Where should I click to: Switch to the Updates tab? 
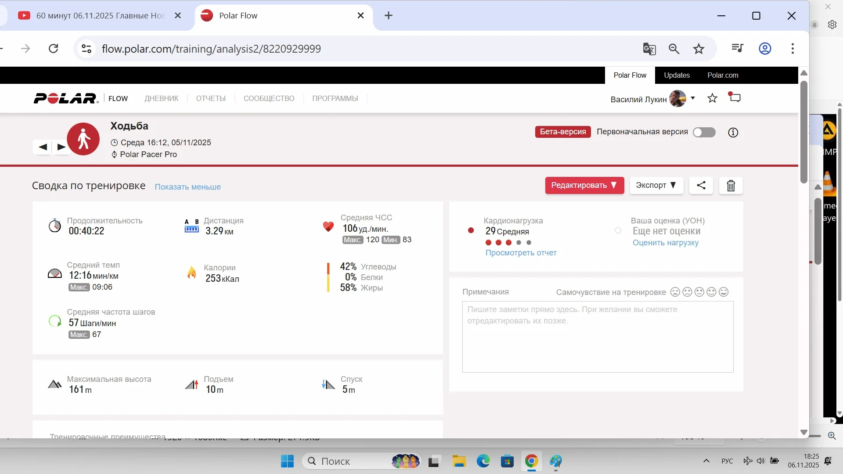[677, 75]
